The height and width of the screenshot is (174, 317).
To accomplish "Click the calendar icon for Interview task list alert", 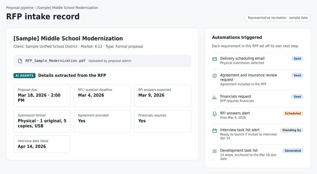I will click(215, 131).
